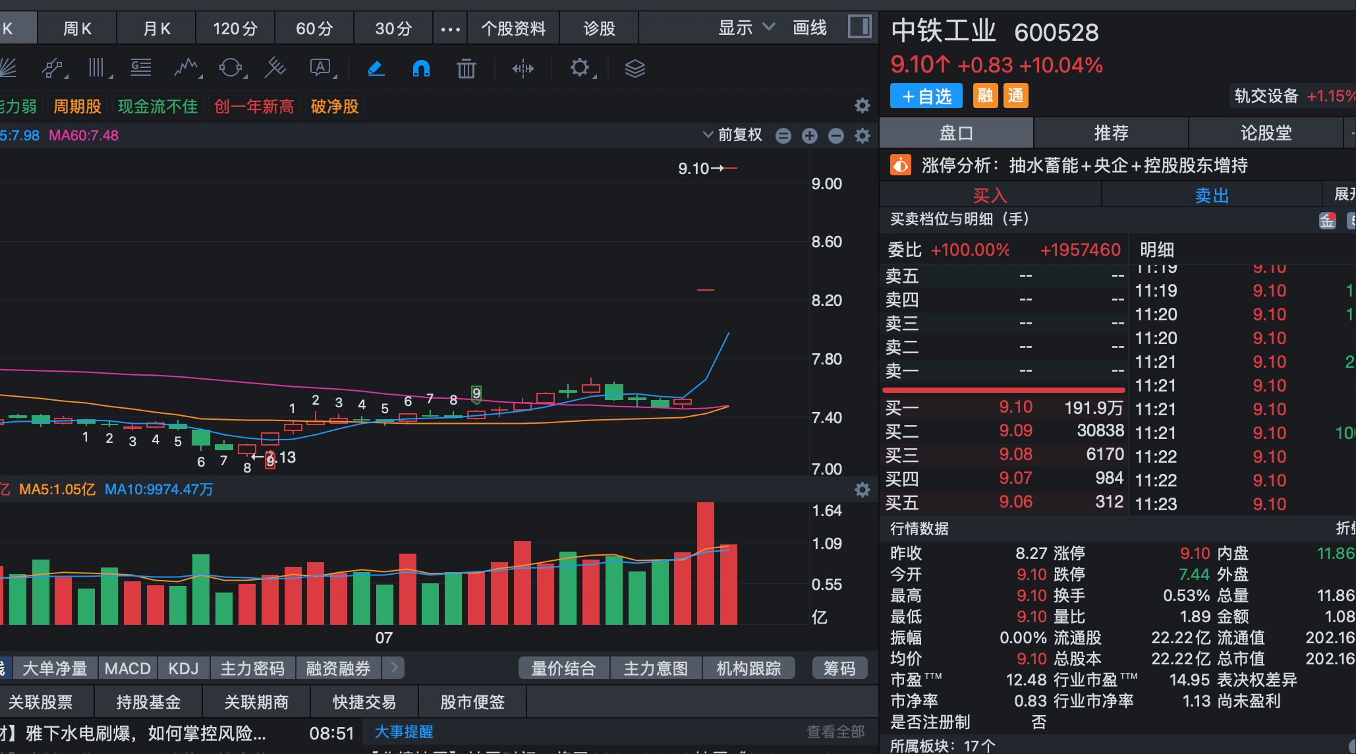Open the volume panel settings gear
This screenshot has height=754, width=1356.
862,490
